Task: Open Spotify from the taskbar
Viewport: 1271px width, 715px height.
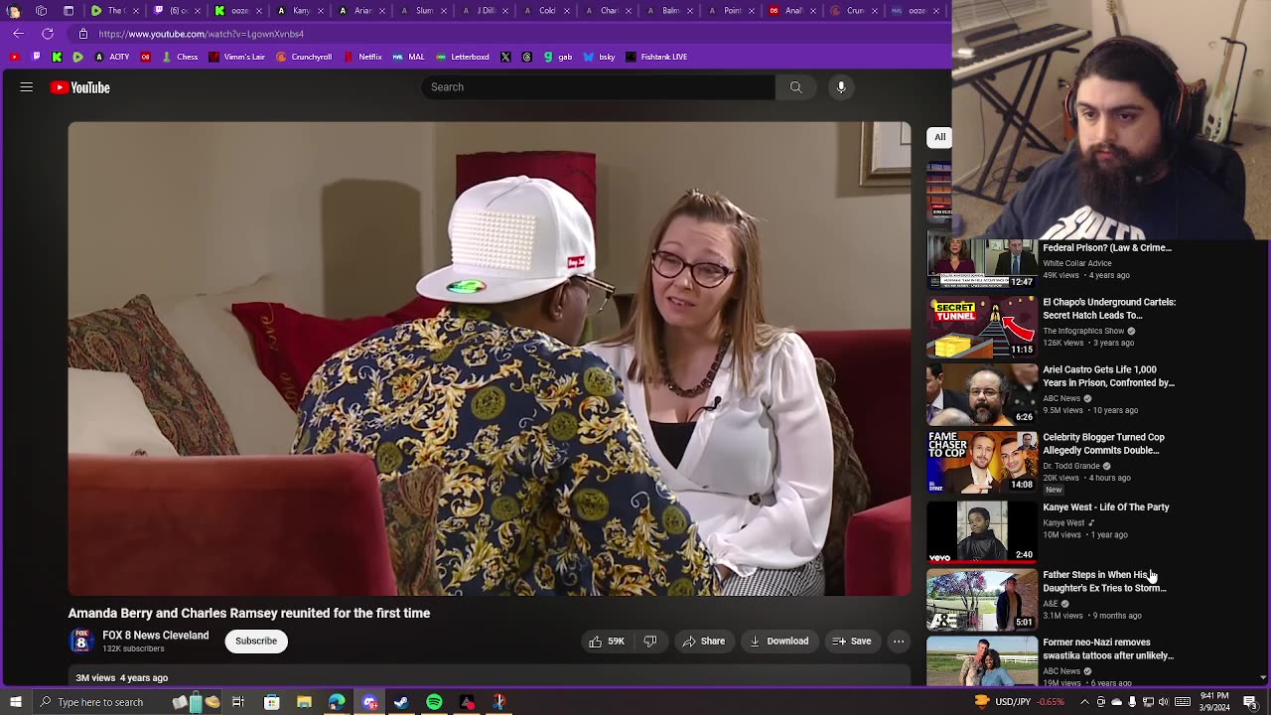Action: (x=435, y=702)
